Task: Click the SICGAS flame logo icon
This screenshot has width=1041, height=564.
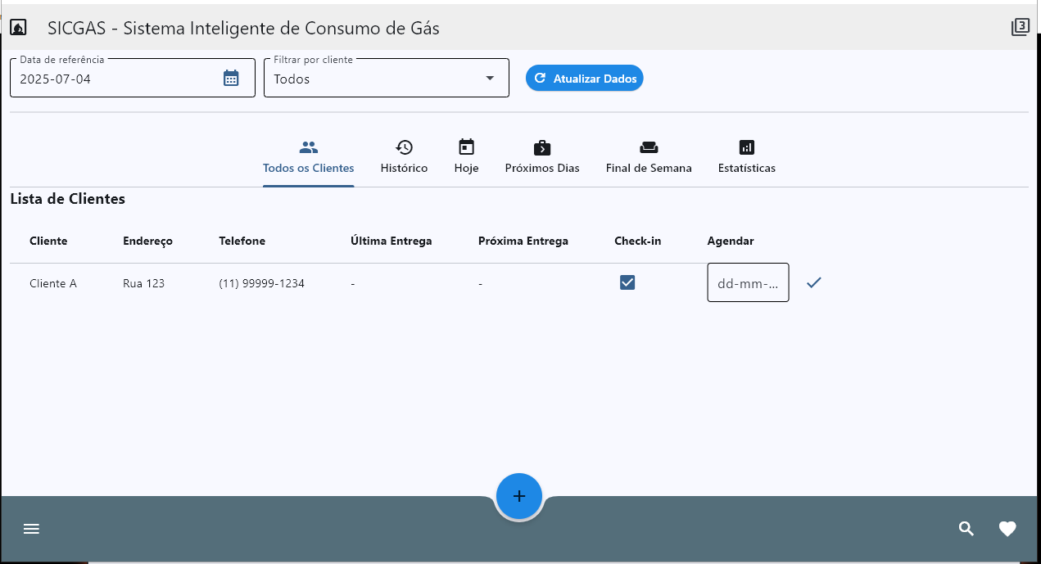Action: click(18, 28)
